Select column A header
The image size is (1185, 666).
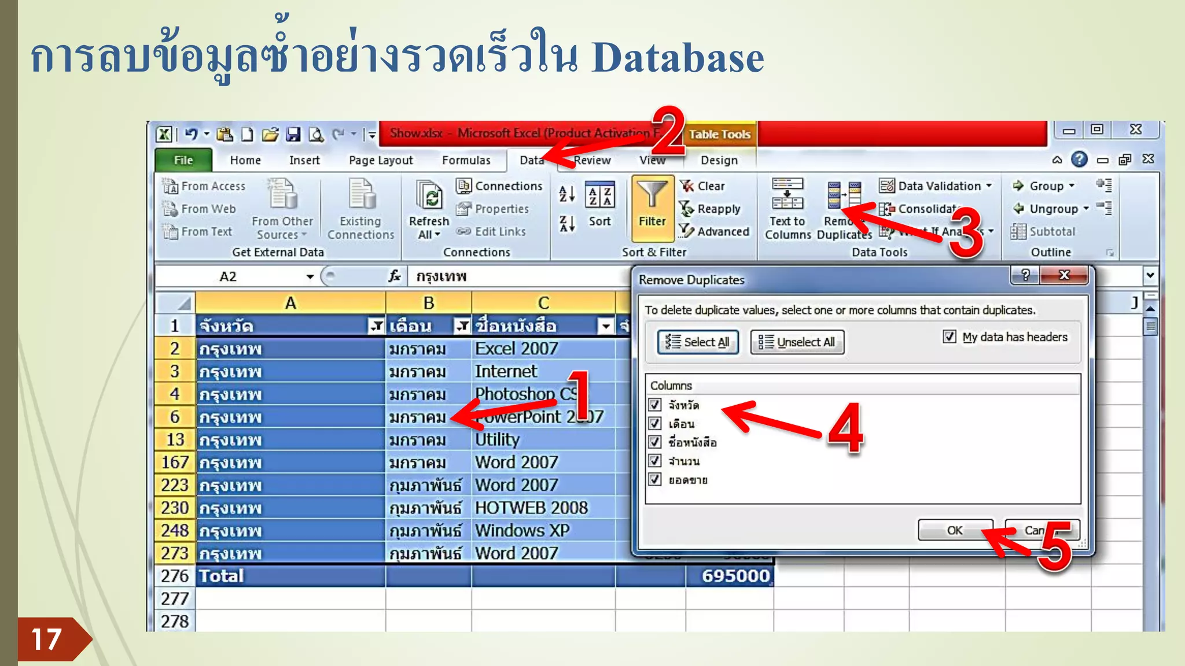[290, 303]
